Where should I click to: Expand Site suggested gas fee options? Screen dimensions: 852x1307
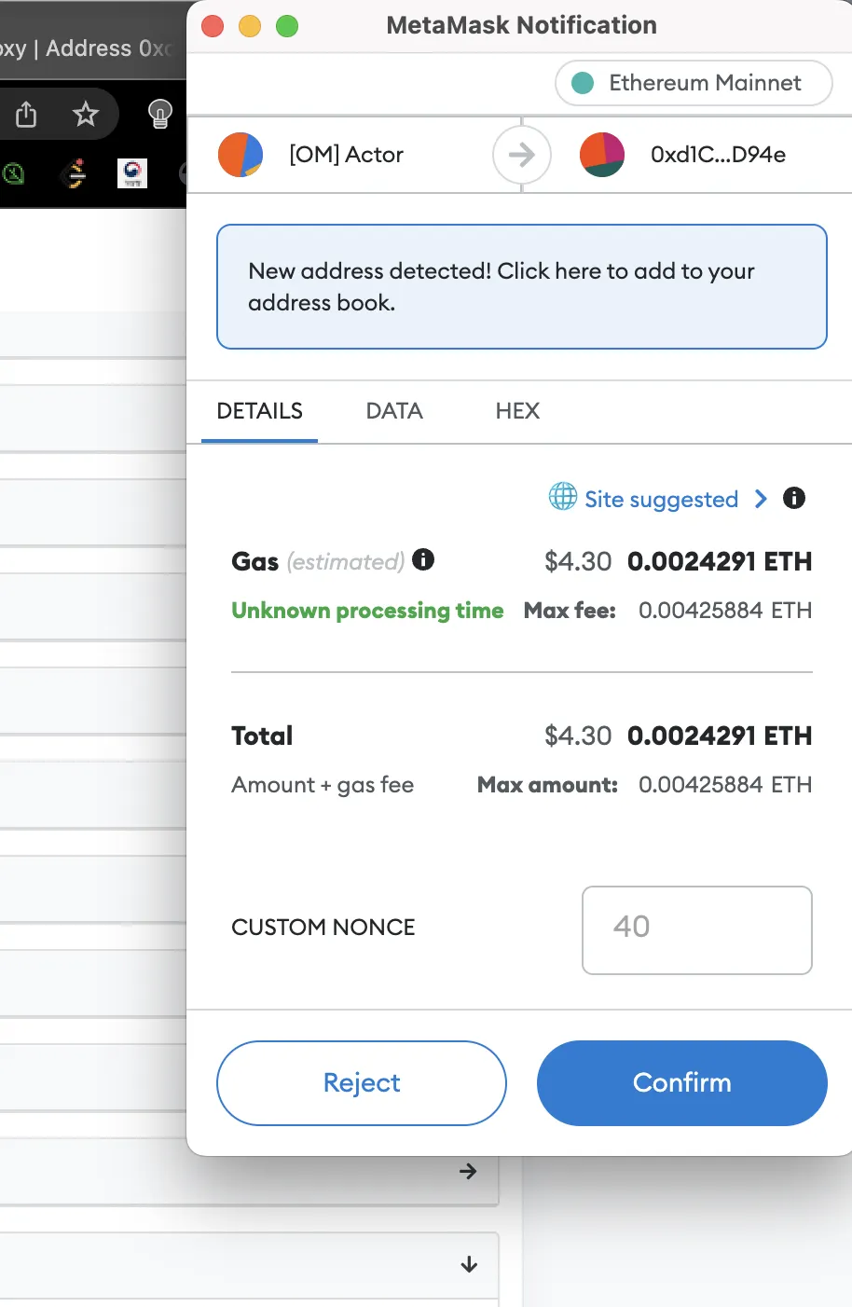pos(761,499)
